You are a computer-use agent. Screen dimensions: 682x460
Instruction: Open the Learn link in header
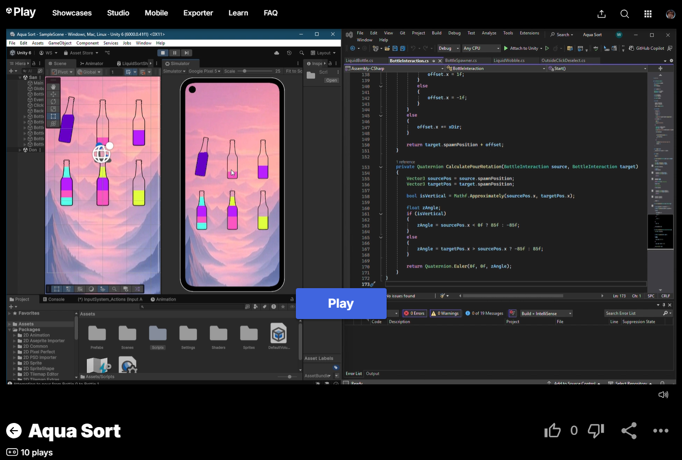click(238, 13)
